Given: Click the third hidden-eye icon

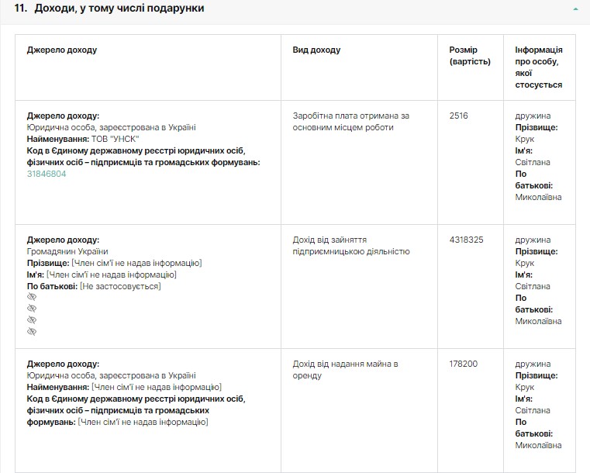Looking at the screenshot, I should 32,320.
